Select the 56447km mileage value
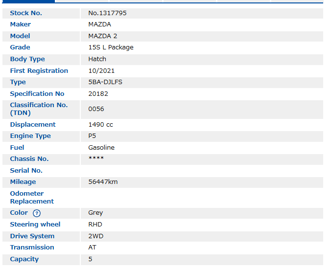The width and height of the screenshot is (331, 271). (103, 182)
